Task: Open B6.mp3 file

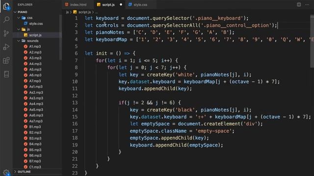Action: [35, 155]
